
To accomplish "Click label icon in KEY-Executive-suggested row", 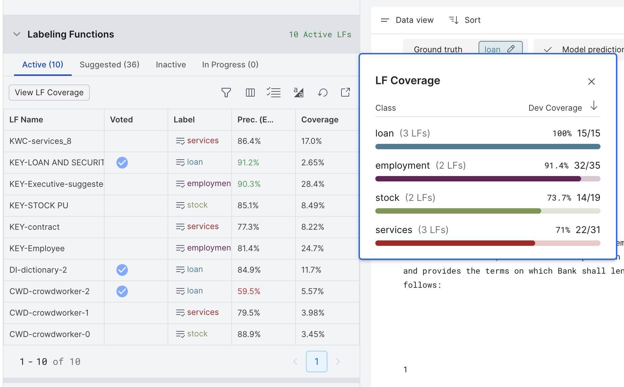I will [x=180, y=184].
